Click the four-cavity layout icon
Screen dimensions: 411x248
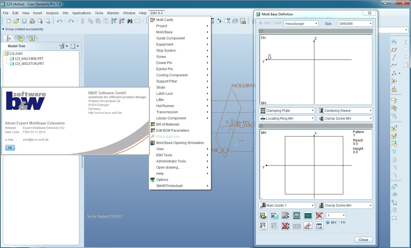(308, 216)
